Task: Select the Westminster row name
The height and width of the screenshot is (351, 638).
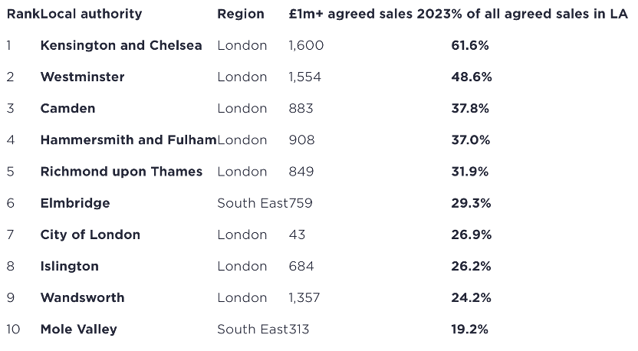Action: tap(82, 77)
